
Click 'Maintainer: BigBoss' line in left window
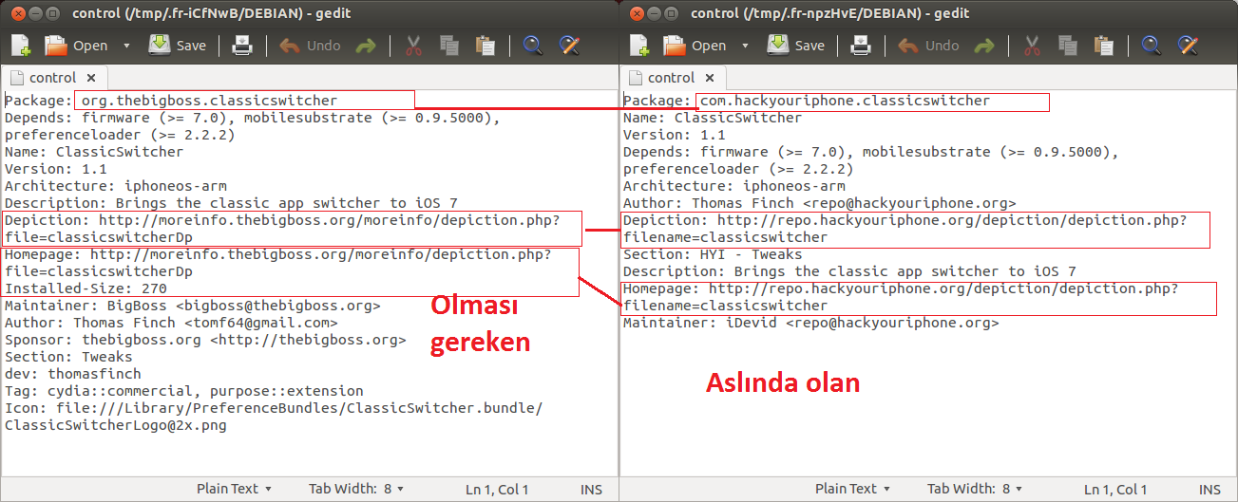(x=192, y=306)
